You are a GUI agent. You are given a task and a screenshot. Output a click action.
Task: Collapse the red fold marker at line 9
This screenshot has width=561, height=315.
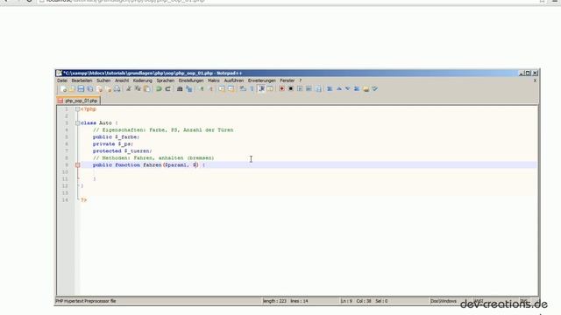point(78,165)
